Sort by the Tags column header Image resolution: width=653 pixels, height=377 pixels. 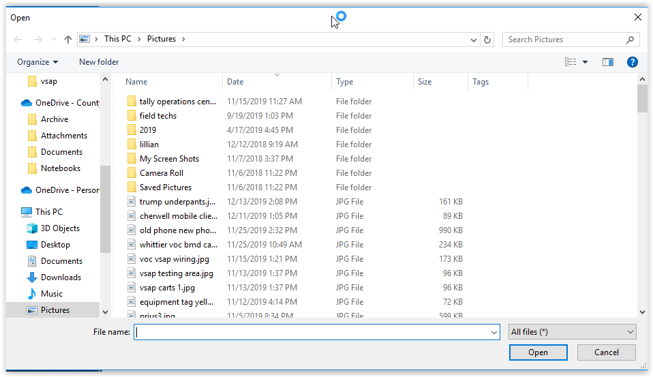[x=480, y=82]
